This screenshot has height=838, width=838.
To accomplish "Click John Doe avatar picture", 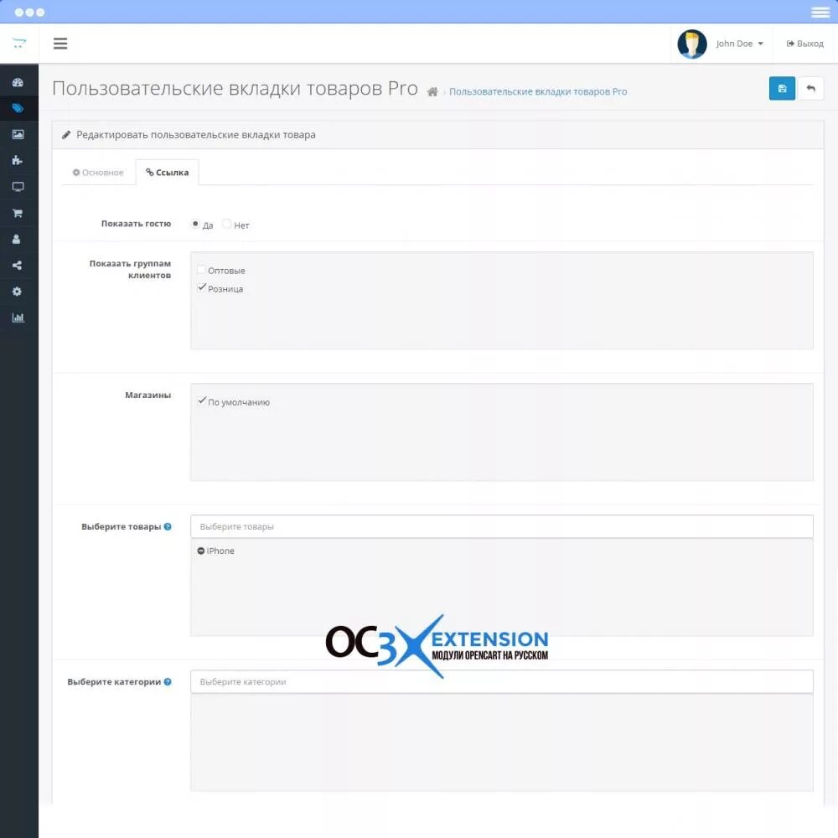I will (691, 44).
